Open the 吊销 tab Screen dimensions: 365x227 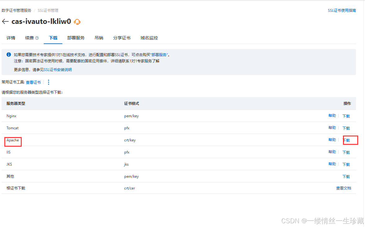tap(99, 38)
